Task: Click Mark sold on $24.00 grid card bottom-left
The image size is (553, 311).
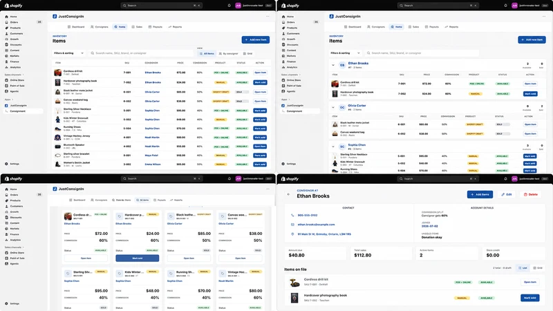Action: pos(137,258)
